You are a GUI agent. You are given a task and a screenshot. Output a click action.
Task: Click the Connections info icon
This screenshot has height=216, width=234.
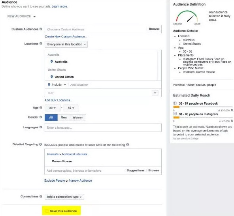click(x=41, y=196)
